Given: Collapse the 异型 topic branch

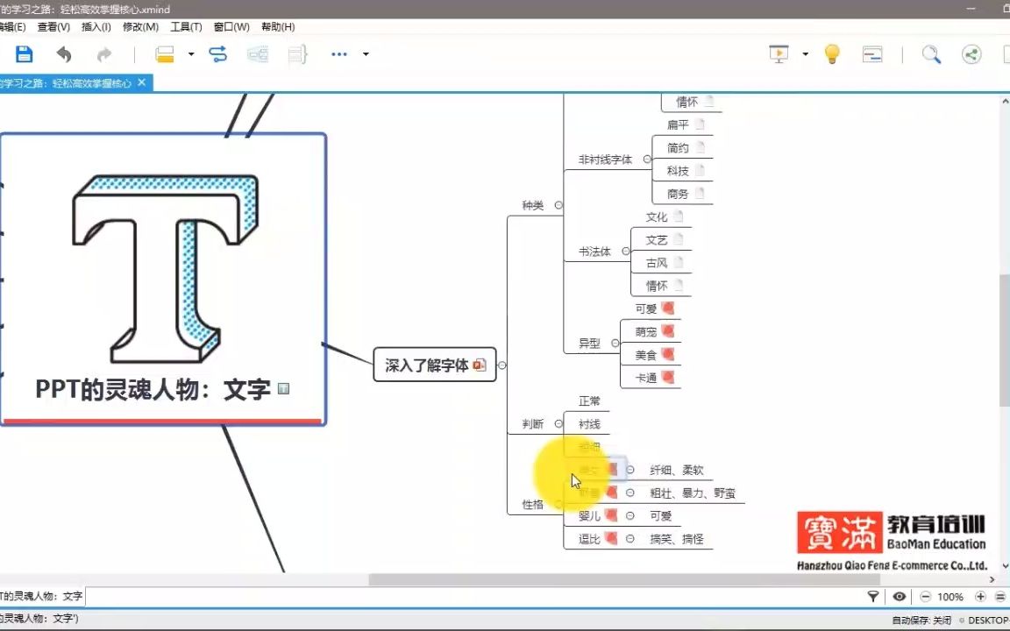Looking at the screenshot, I should 614,344.
